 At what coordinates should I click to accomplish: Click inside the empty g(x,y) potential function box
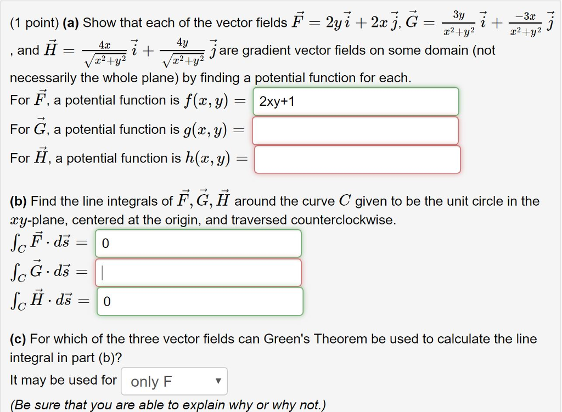356,131
